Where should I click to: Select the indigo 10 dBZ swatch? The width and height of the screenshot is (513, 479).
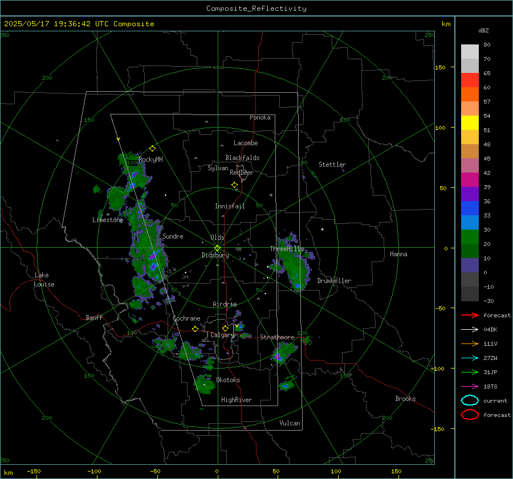coord(470,265)
